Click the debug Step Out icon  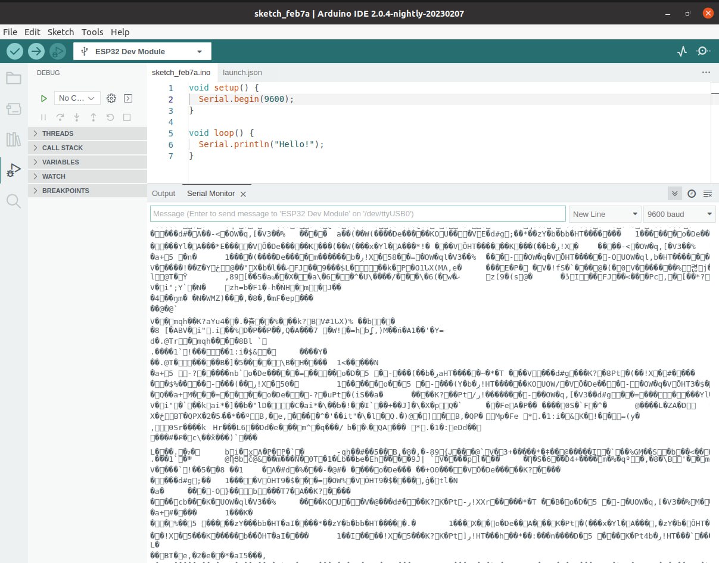click(x=94, y=117)
